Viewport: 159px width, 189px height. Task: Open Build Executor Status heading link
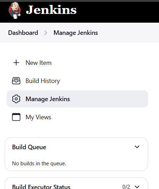41,187
